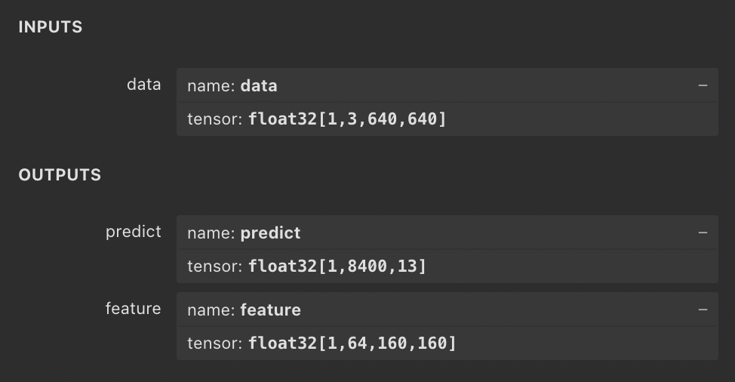Select the feature output label on the left
The image size is (735, 382).
point(133,309)
